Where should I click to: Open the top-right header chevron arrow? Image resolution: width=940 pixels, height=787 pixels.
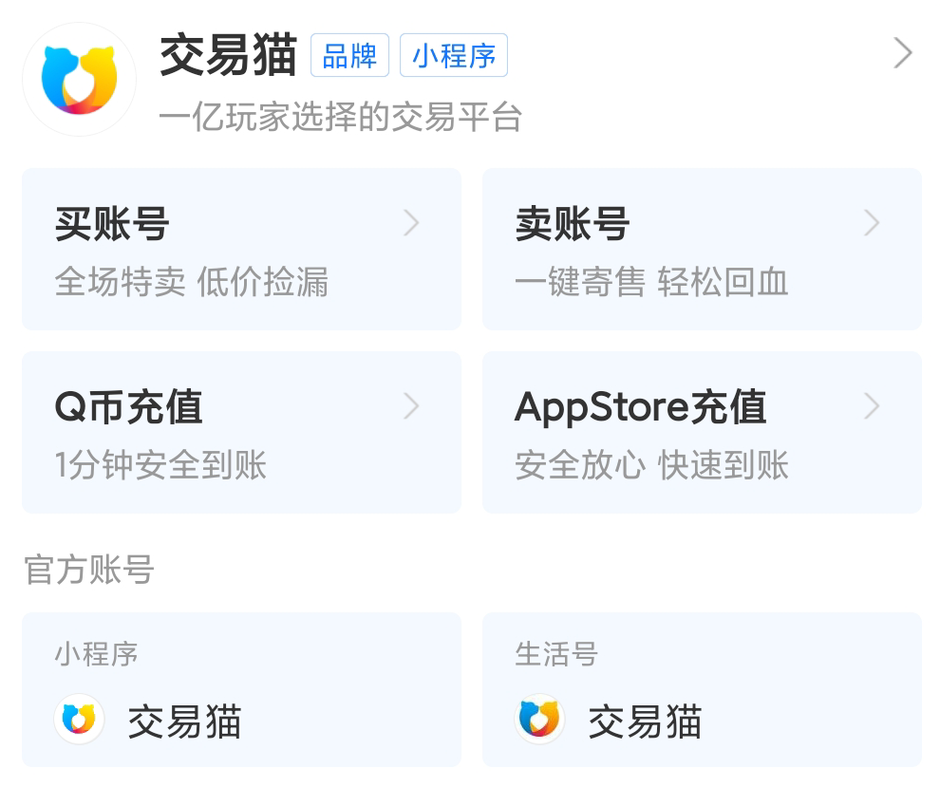tap(903, 54)
